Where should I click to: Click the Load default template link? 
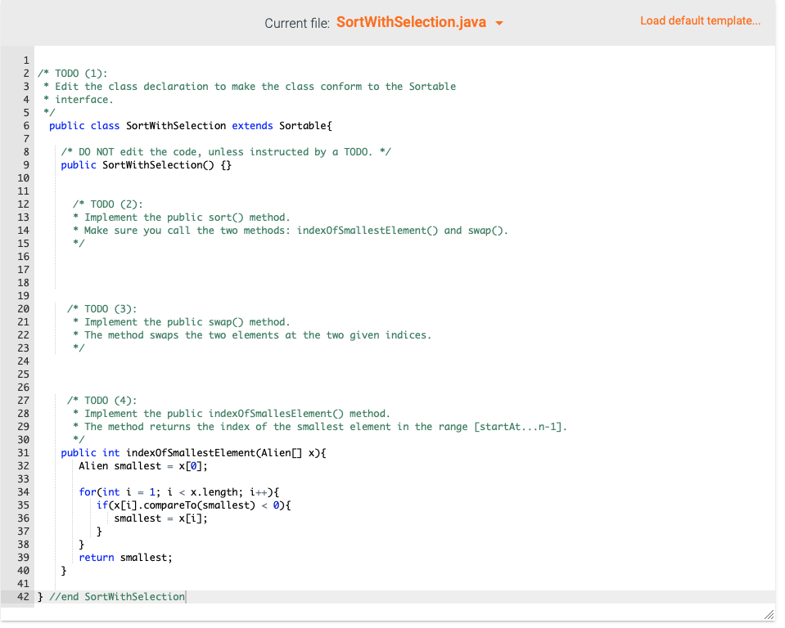pos(700,20)
